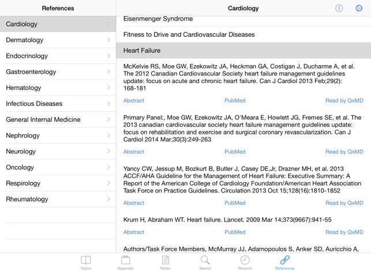371x271 pixels.
Task: Open the Appendix folder icon
Action: point(125,261)
